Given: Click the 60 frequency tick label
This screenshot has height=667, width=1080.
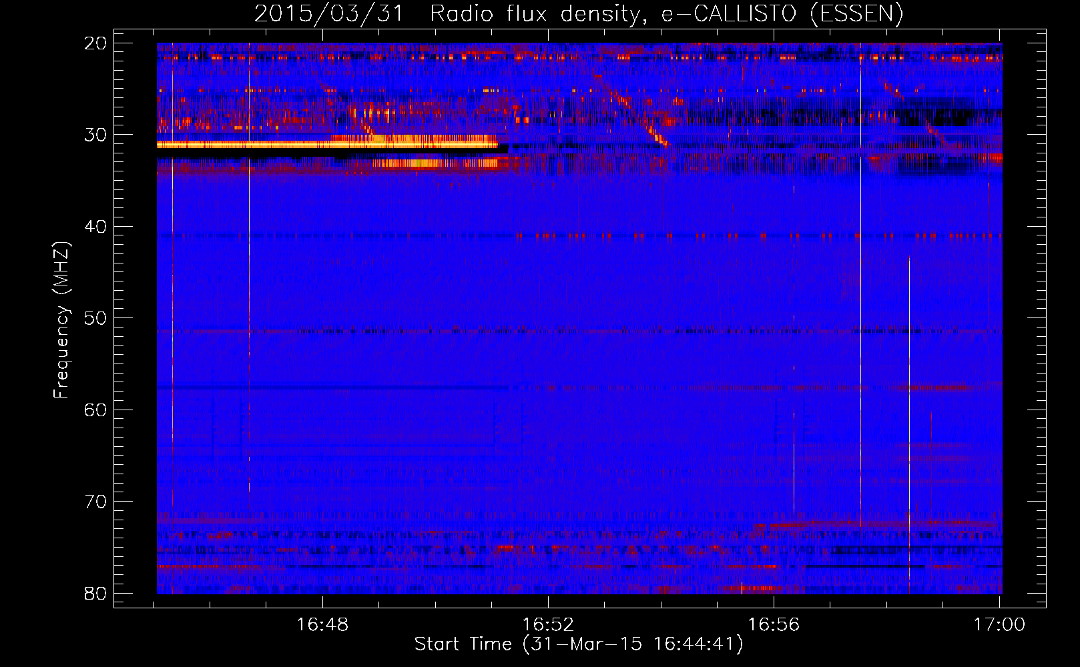Looking at the screenshot, I should [x=96, y=410].
